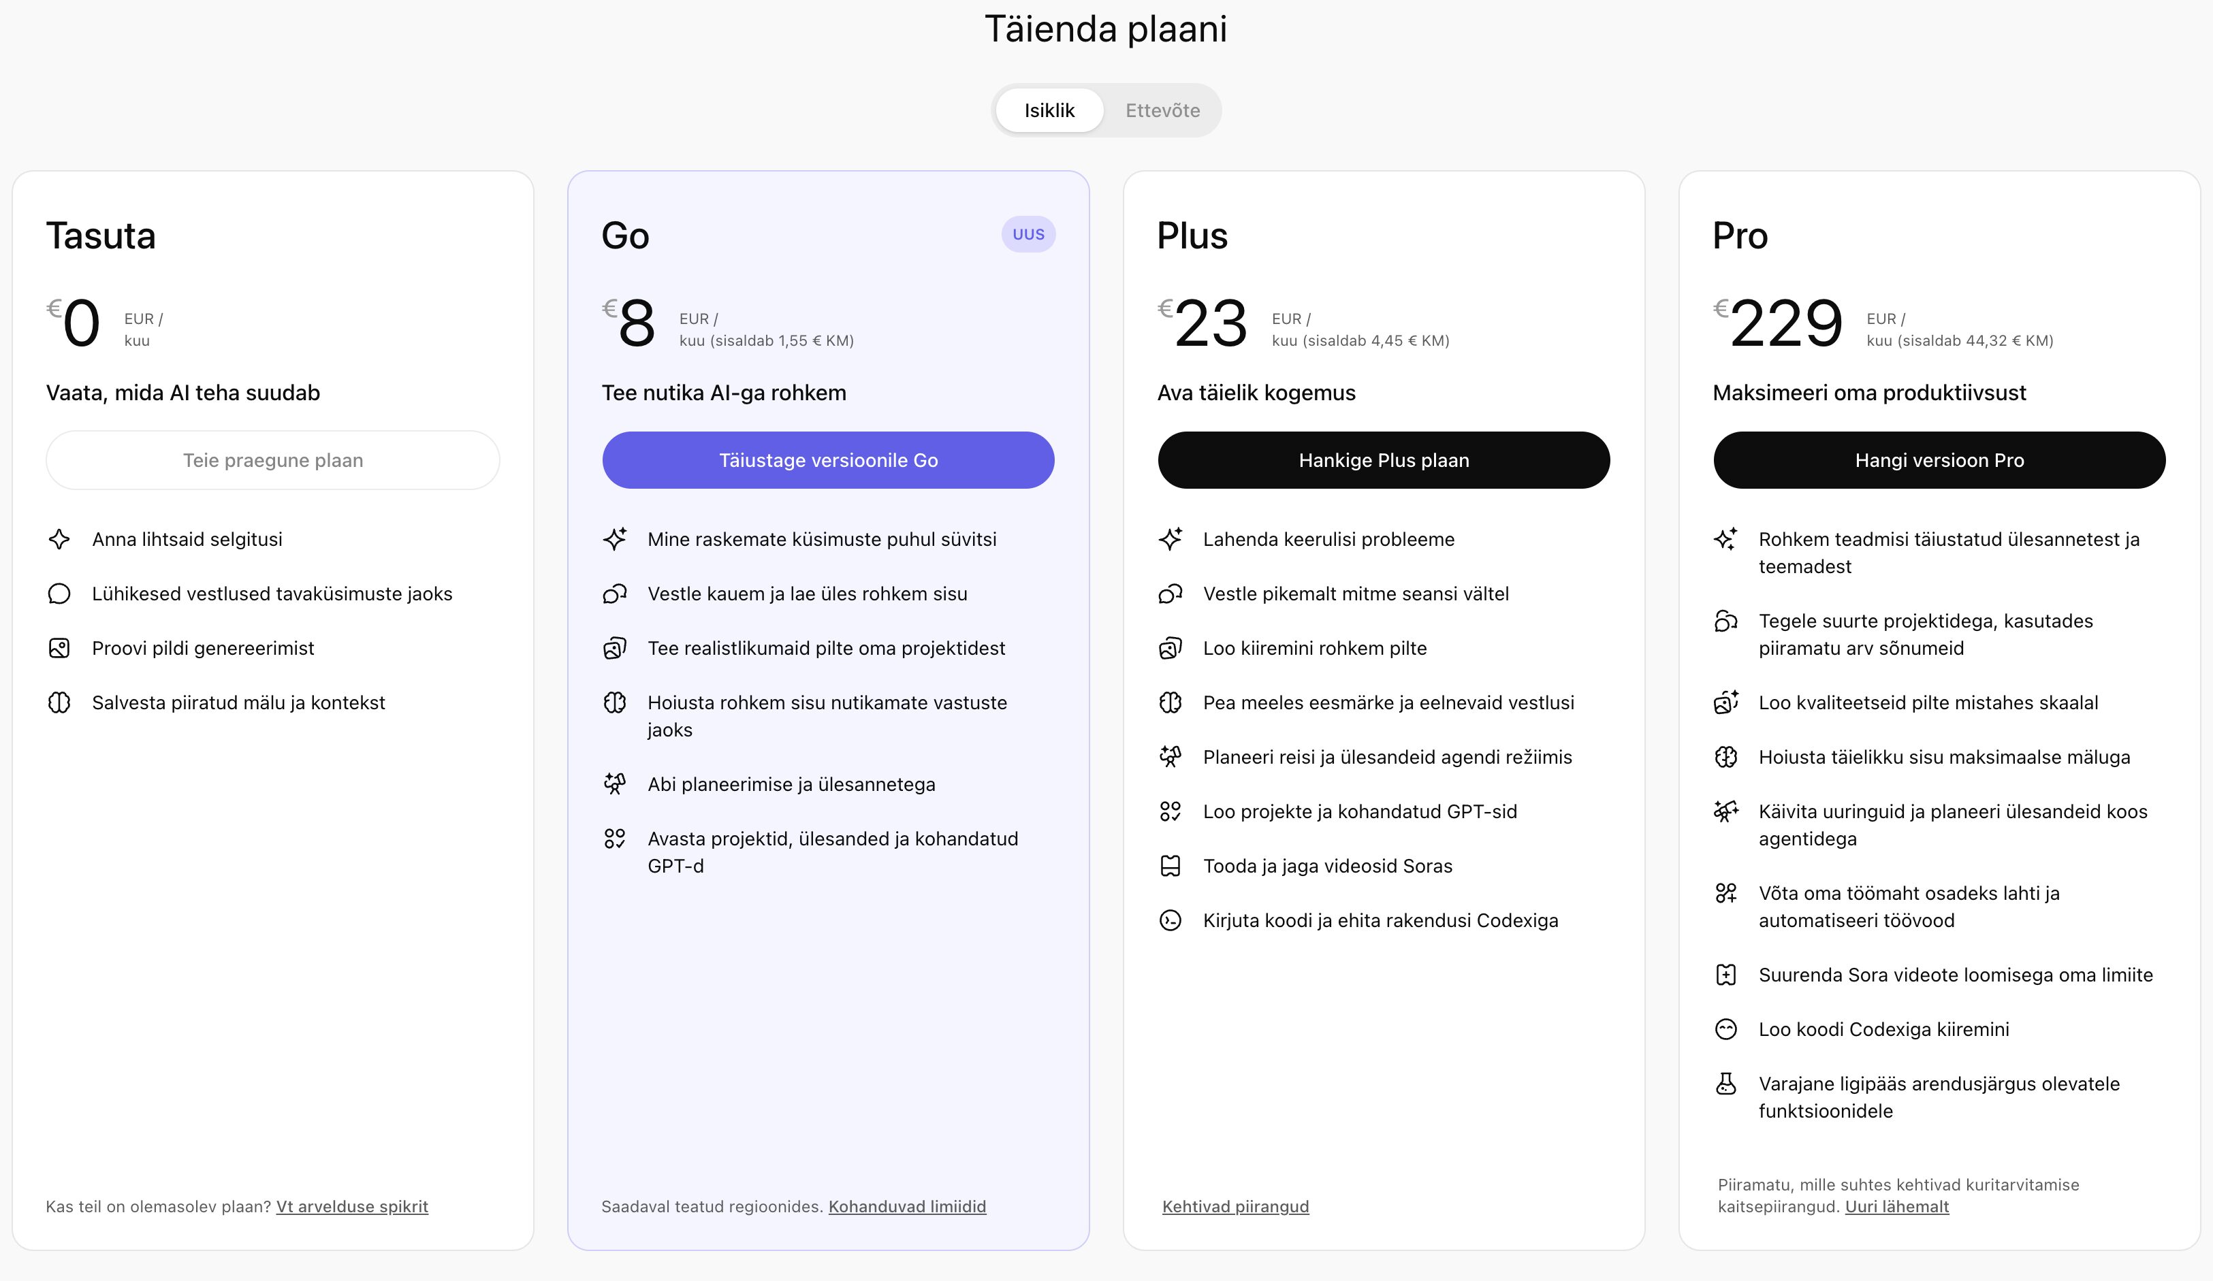Switch to the Ettevõte plan tab
2213x1281 pixels.
click(x=1162, y=111)
